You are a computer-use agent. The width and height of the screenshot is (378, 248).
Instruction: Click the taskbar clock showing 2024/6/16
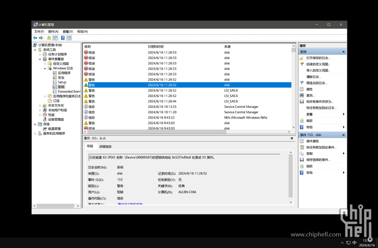coord(367,243)
